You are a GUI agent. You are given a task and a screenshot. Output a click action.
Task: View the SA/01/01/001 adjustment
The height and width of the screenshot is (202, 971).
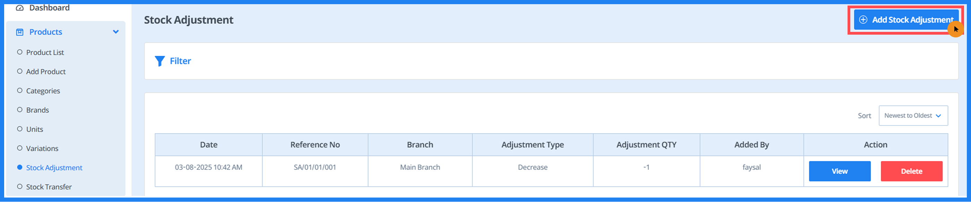[x=840, y=172]
